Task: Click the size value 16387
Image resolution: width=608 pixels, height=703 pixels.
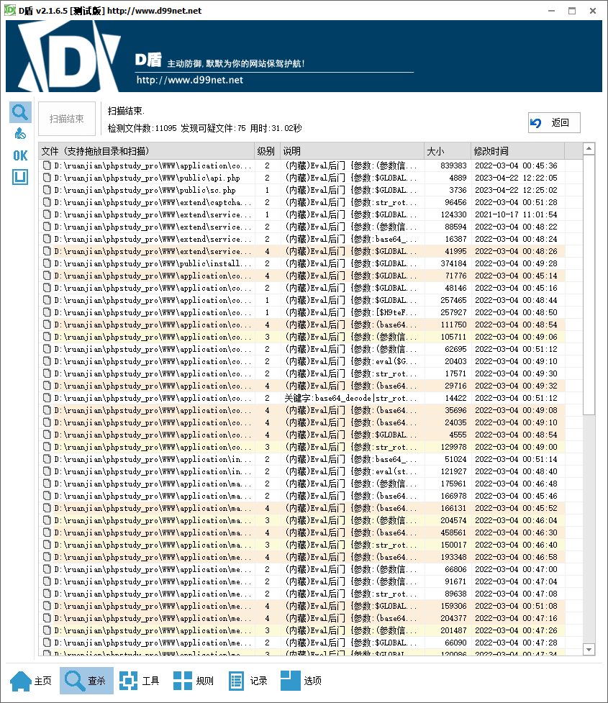Action: pos(455,239)
